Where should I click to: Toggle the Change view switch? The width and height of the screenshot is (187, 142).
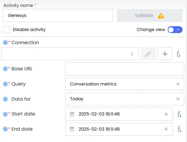[x=175, y=30]
